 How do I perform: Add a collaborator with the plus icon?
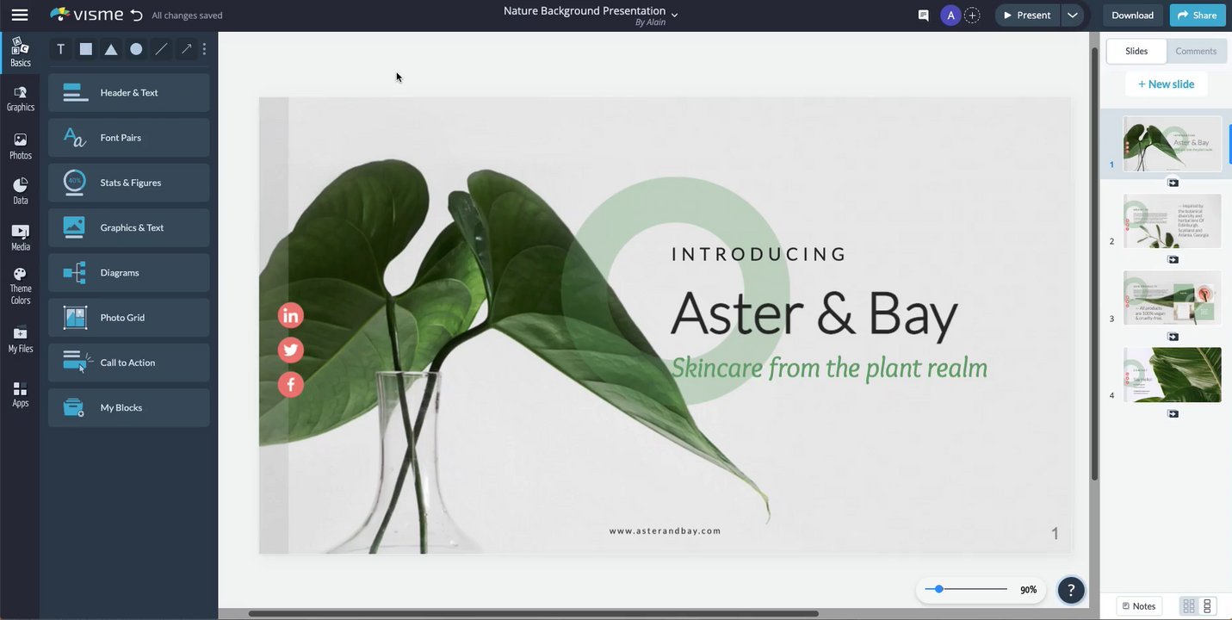[972, 15]
